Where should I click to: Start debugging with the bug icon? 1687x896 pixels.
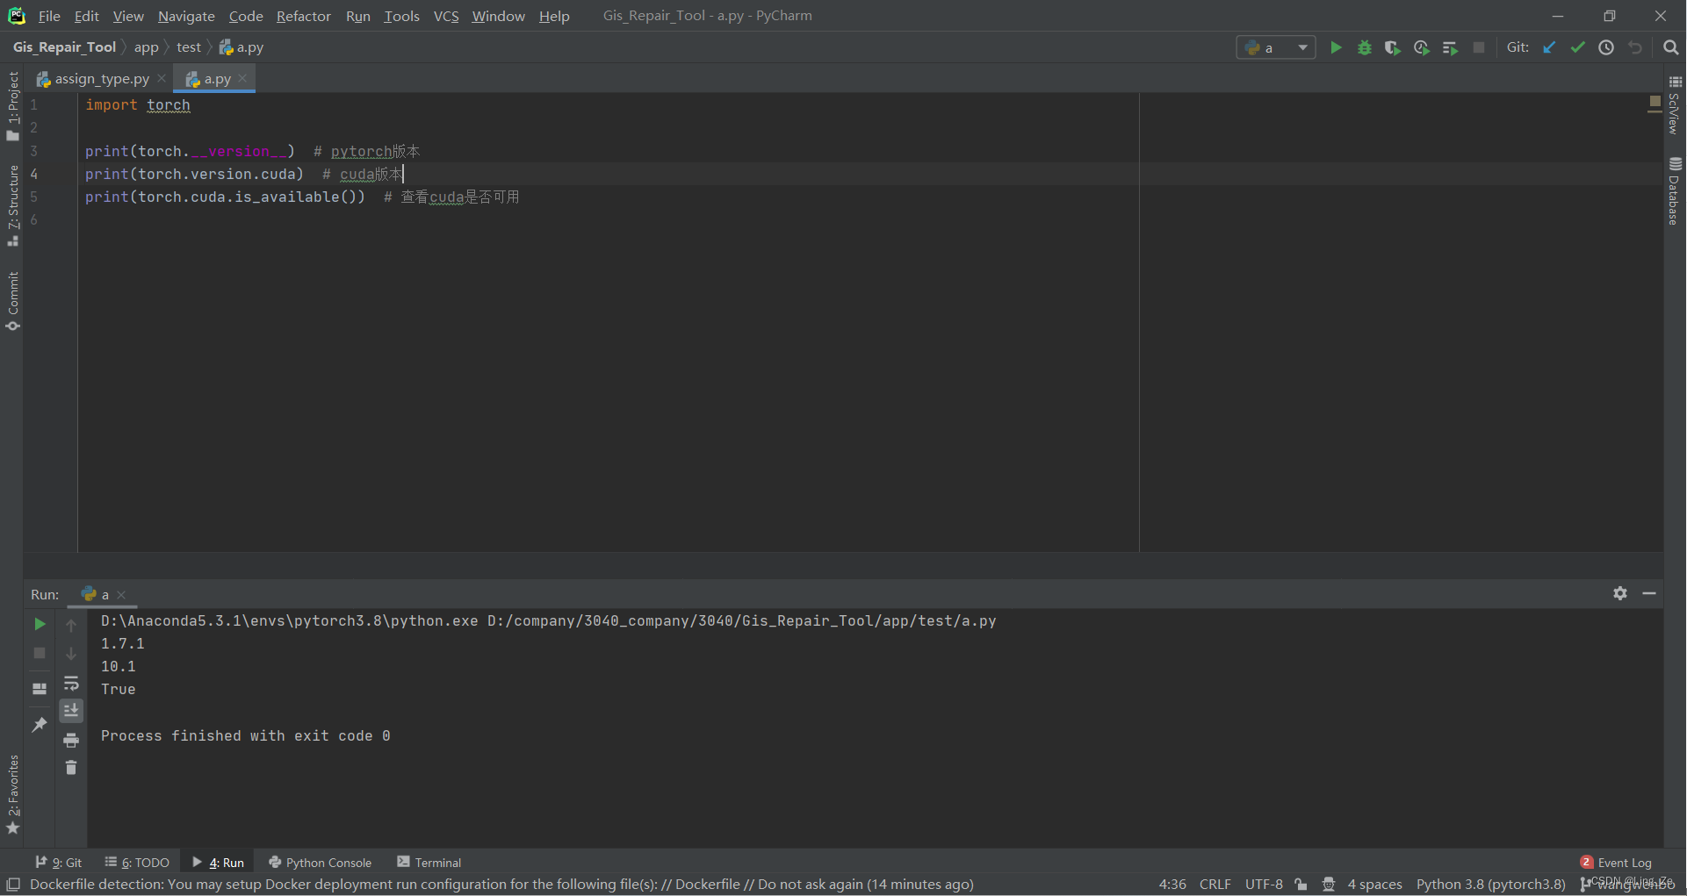1364,47
